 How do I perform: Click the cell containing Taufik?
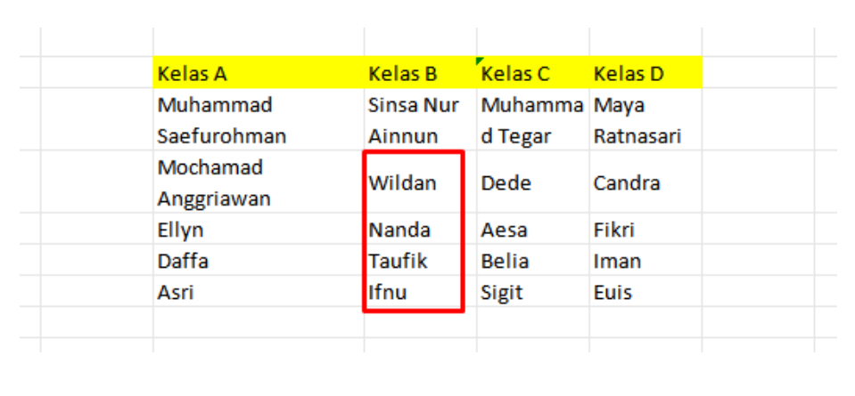414,262
